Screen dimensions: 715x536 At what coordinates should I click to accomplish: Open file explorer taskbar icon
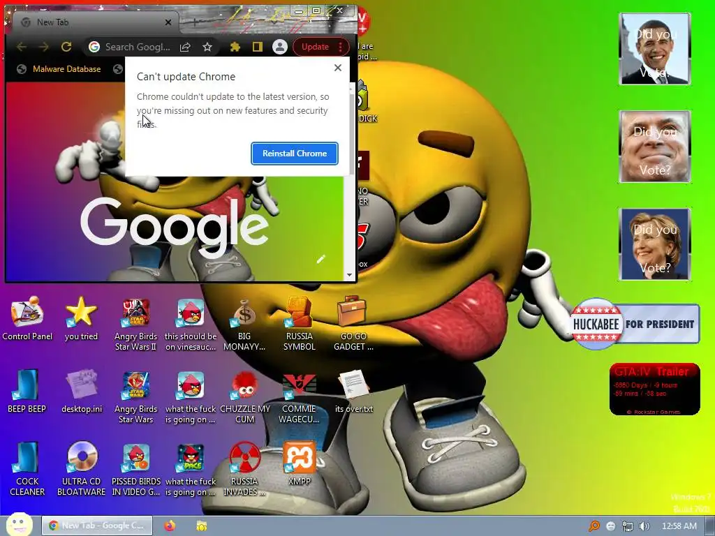202,526
